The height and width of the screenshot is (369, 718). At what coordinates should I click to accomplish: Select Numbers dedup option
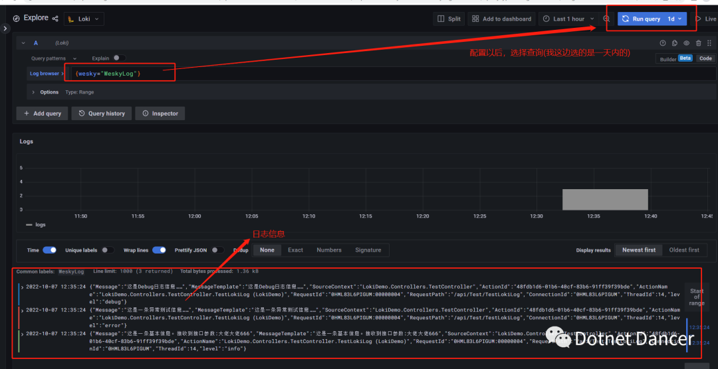pyautogui.click(x=329, y=250)
